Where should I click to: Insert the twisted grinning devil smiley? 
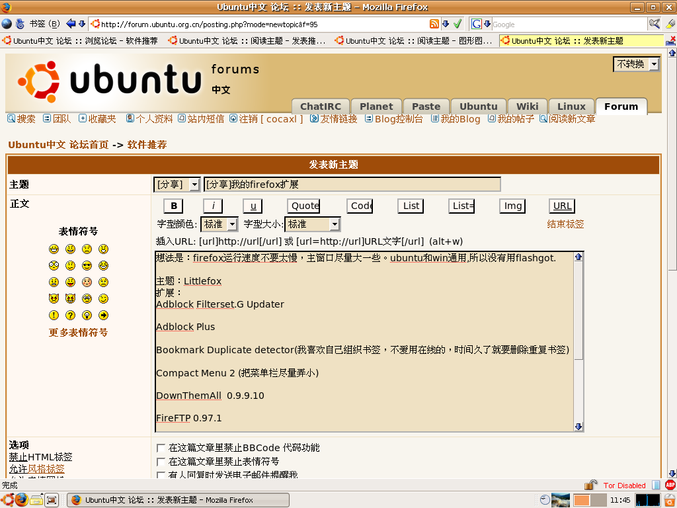(x=70, y=298)
